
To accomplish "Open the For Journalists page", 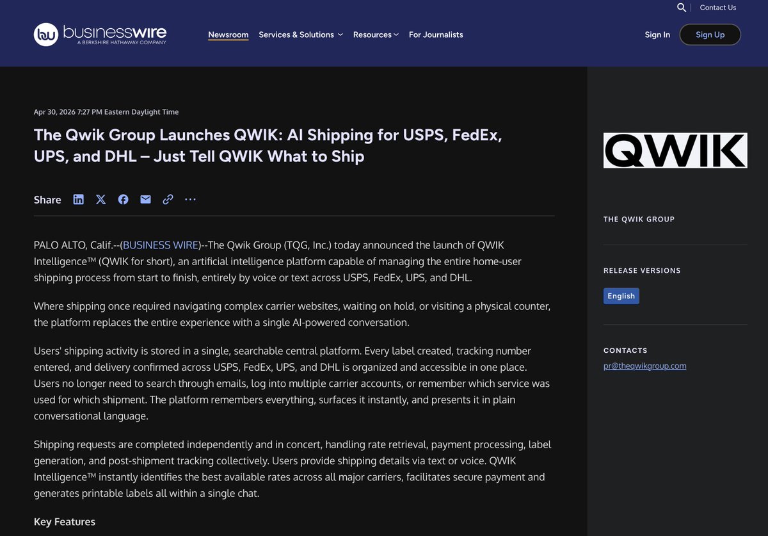I will 436,35.
